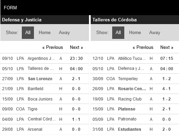Go to Previous matches for Defensa y Justicia

coord(53,47)
